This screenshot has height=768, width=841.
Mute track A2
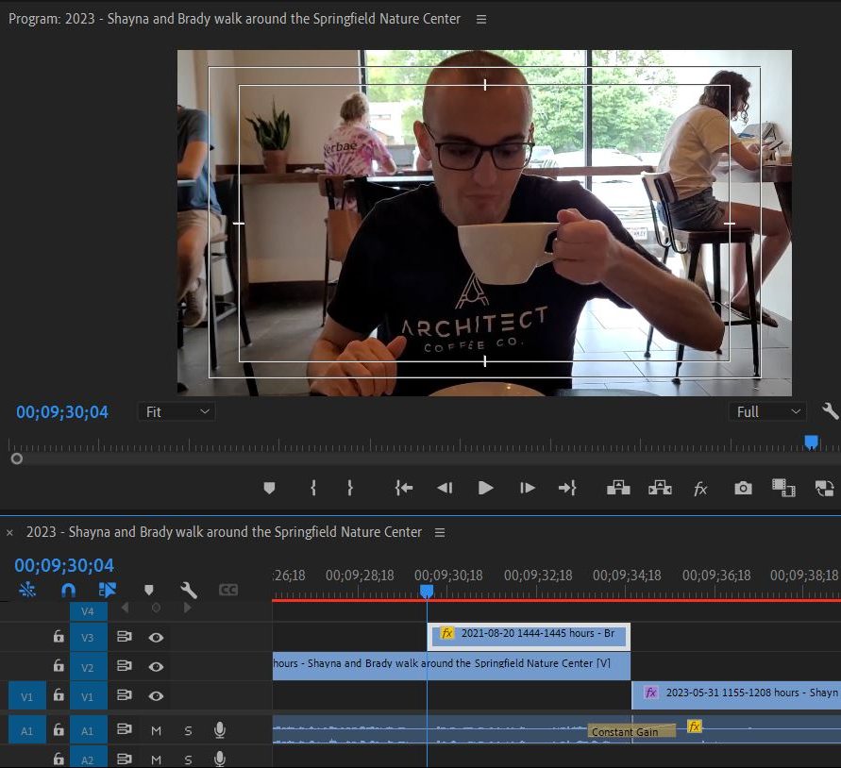[156, 760]
